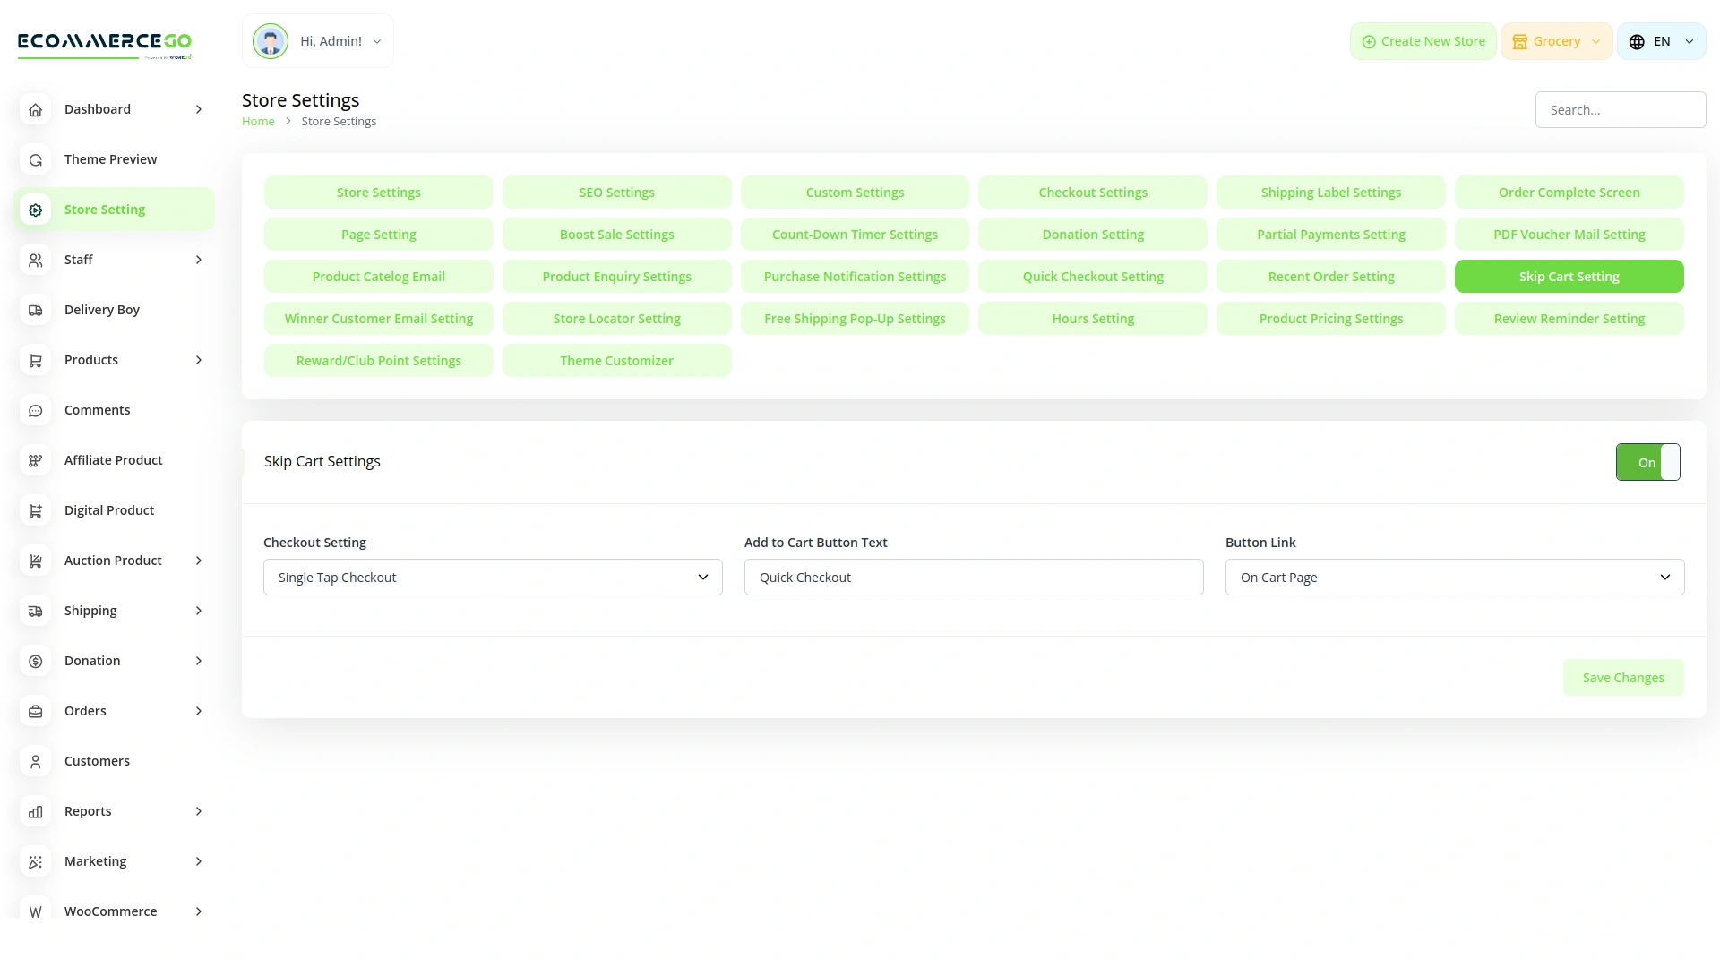Viewport: 1720px width, 967px height.
Task: Click the Save Changes button
Action: (1622, 678)
